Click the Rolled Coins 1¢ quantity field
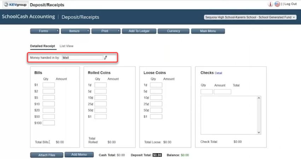The width and height of the screenshot is (301, 159). [100, 85]
